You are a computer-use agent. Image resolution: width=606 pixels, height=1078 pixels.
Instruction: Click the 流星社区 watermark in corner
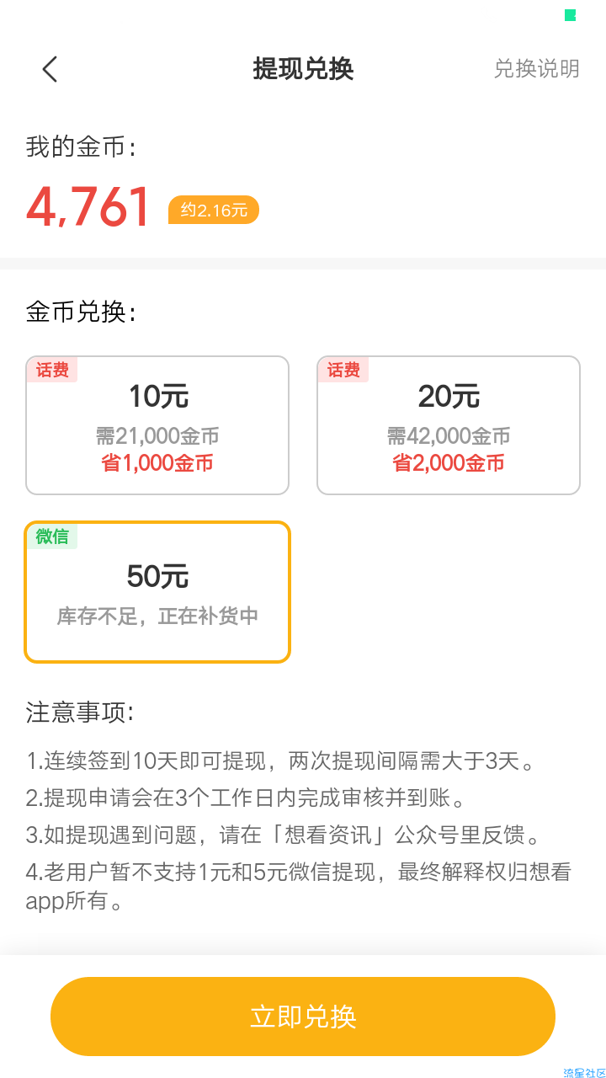click(x=584, y=1072)
